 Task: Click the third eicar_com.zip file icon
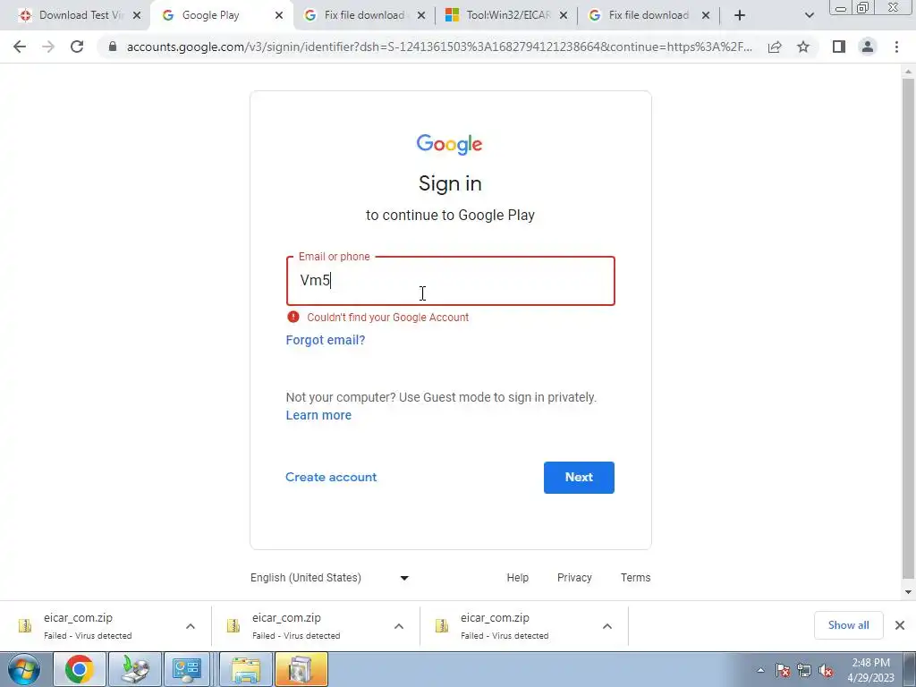(x=442, y=625)
